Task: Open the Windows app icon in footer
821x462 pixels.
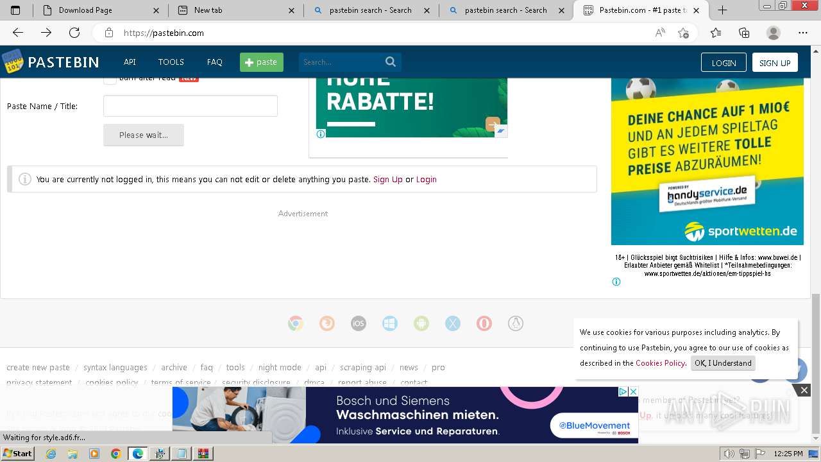Action: pos(390,323)
